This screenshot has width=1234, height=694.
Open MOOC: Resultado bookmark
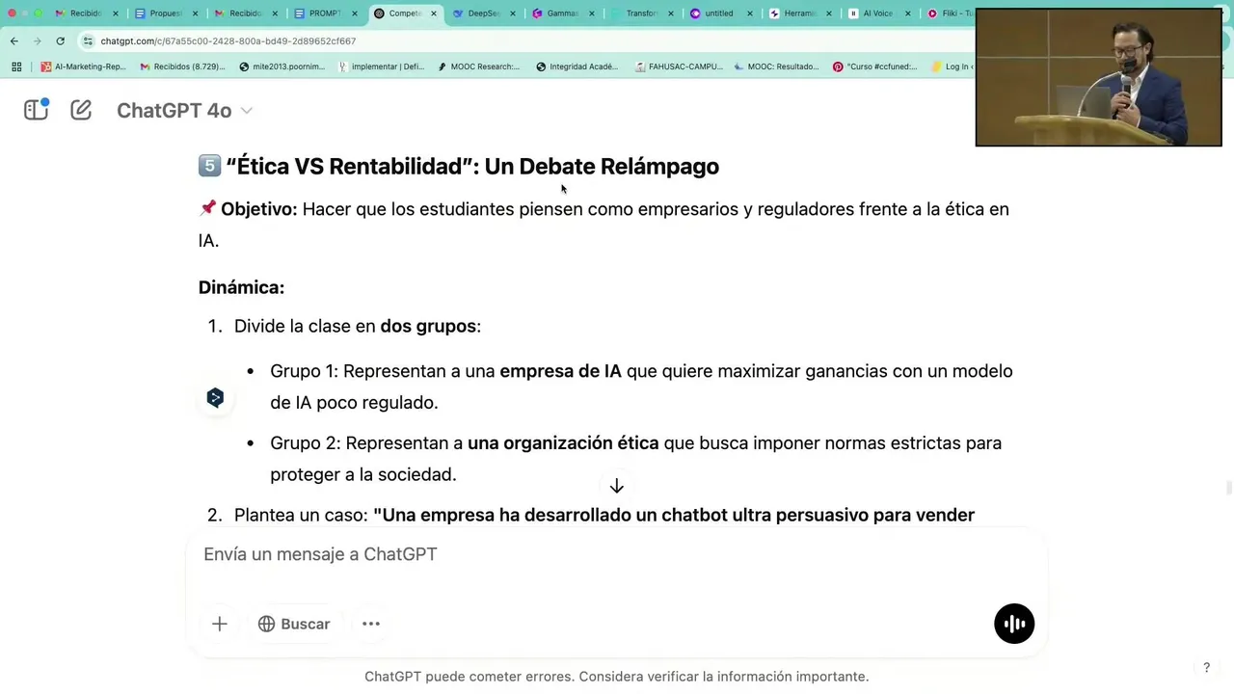776,67
